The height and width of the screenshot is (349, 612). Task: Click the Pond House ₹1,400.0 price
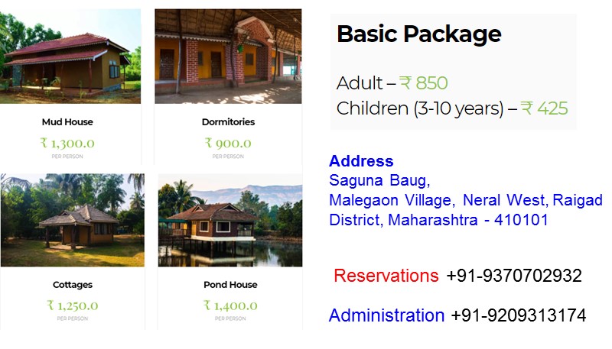[x=230, y=305]
